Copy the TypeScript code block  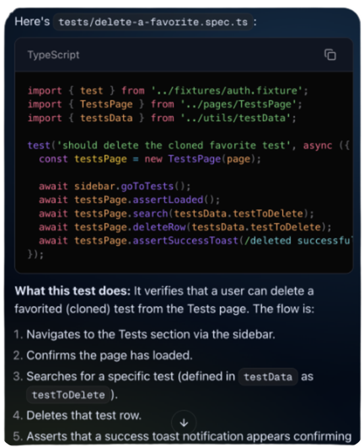click(x=330, y=55)
